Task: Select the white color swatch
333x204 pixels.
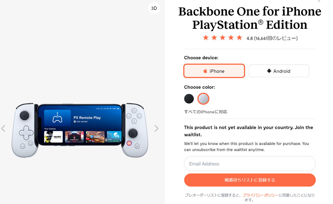Action: tap(203, 99)
